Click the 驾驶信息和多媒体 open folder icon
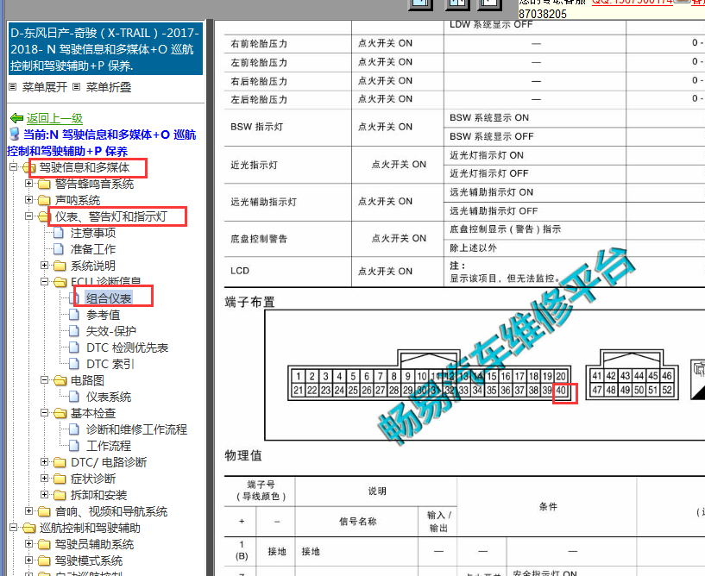The image size is (705, 576). tap(28, 167)
